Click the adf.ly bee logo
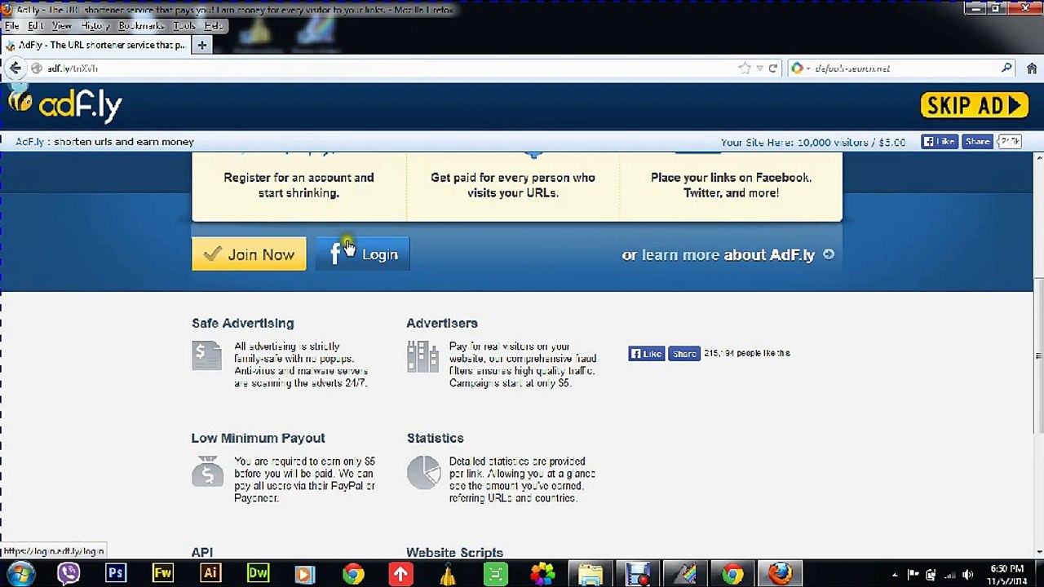 [x=65, y=105]
